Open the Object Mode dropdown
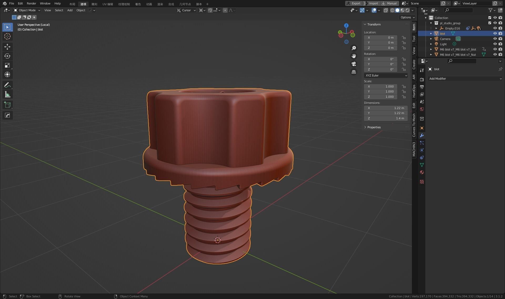 click(27, 10)
